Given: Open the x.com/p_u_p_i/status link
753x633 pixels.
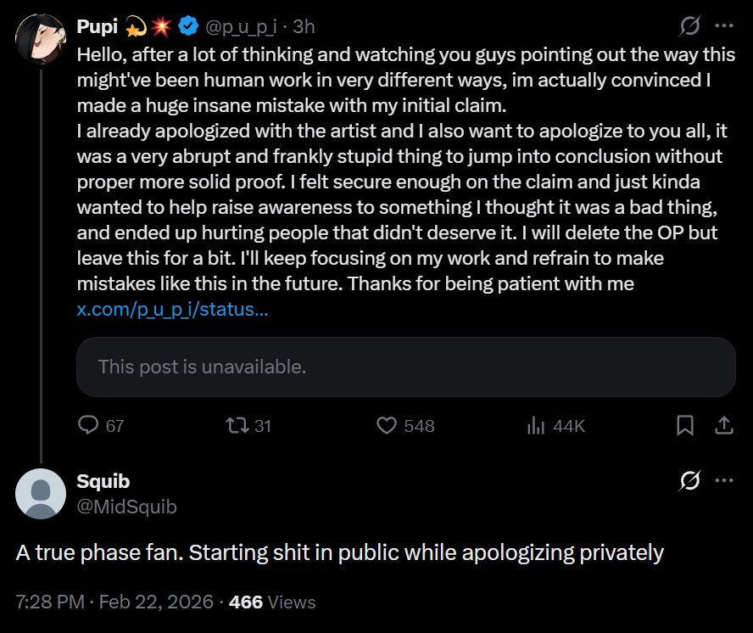Looking at the screenshot, I should click(x=173, y=309).
